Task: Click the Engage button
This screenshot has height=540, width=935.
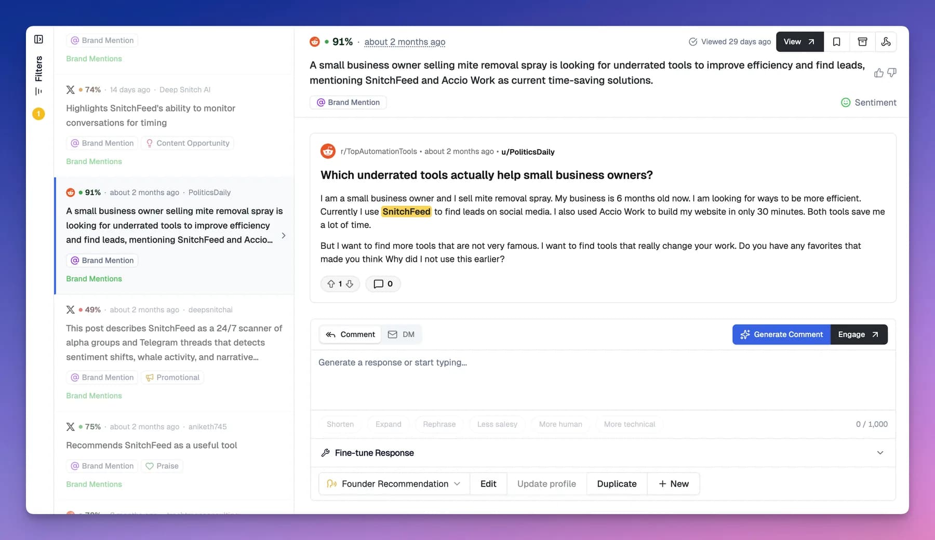Action: (859, 334)
